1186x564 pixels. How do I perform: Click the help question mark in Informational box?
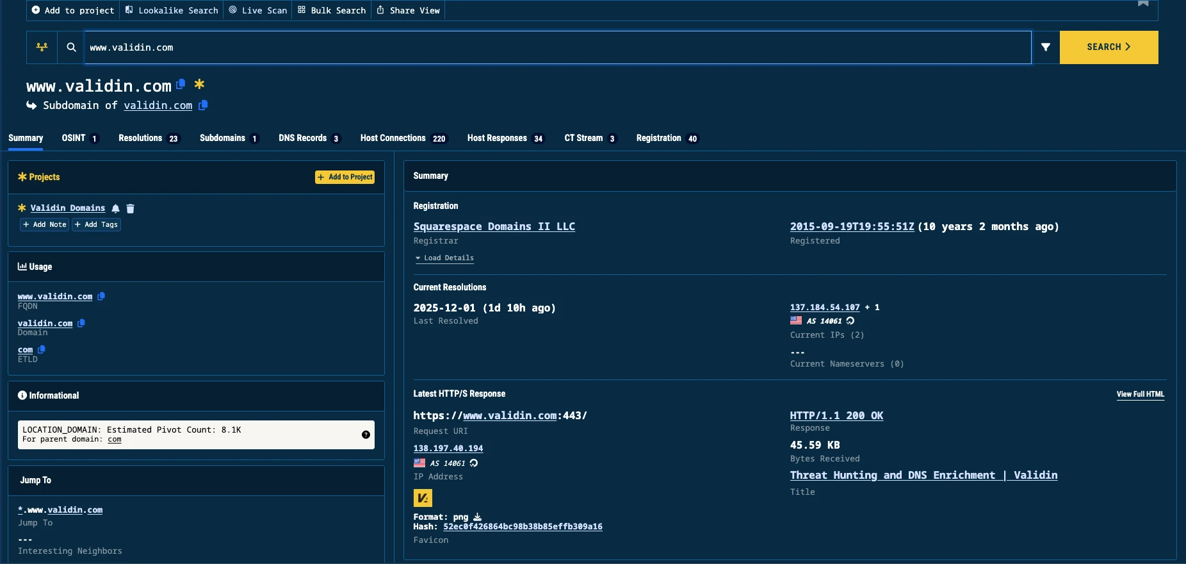(x=366, y=435)
